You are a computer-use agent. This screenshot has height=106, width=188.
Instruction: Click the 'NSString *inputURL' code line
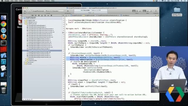point(87,41)
